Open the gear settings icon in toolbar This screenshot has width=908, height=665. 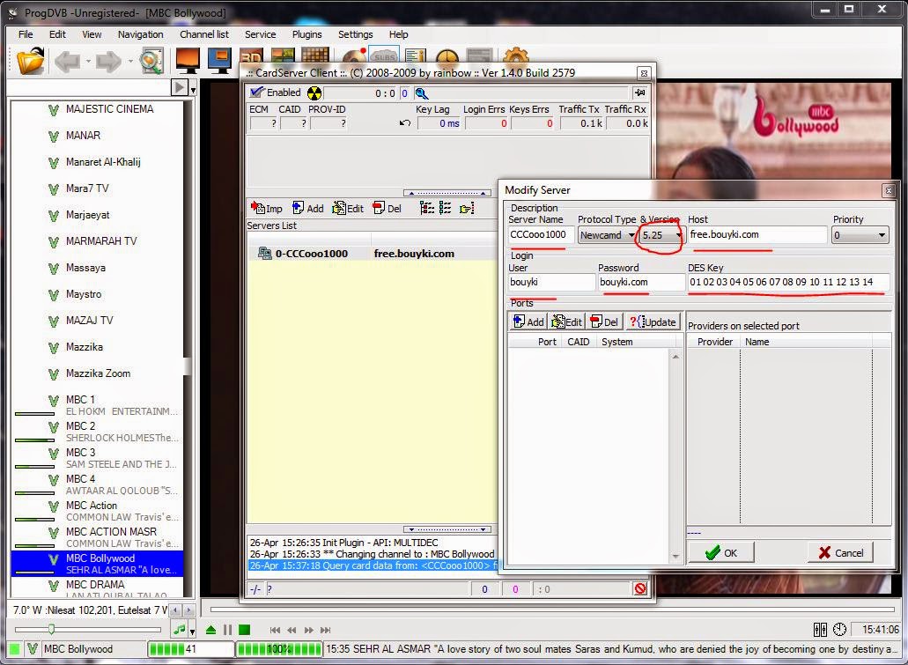pos(515,56)
